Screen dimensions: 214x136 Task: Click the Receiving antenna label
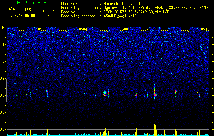pos(78,16)
